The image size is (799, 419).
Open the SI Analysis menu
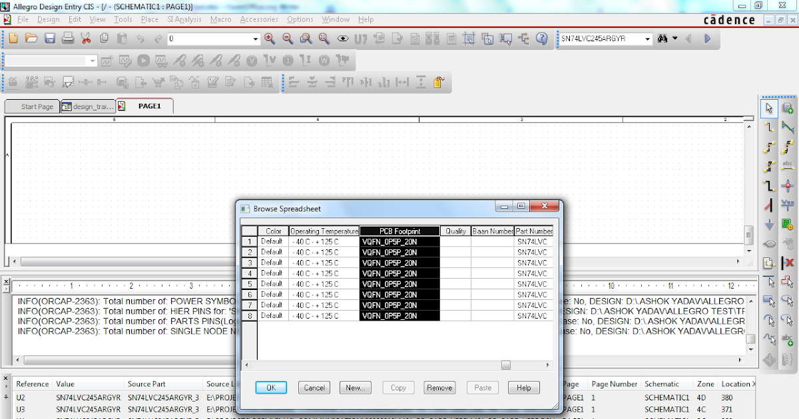tap(184, 19)
